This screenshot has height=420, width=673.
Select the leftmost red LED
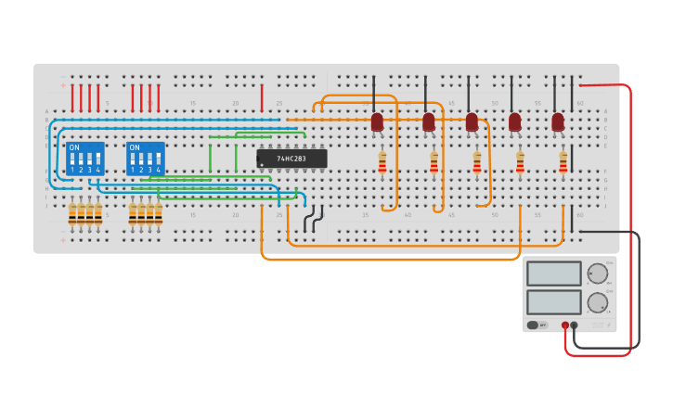click(x=377, y=124)
